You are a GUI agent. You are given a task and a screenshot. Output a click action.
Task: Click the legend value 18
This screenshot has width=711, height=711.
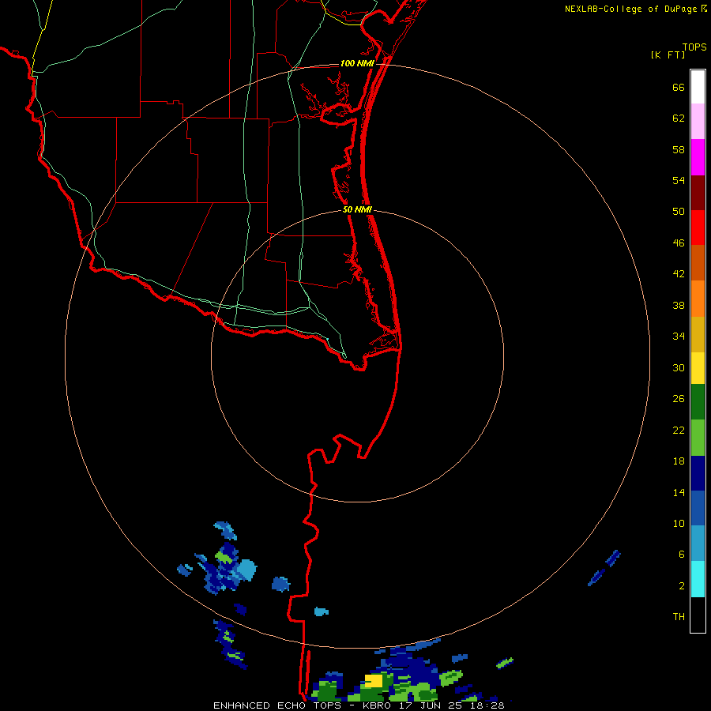[679, 461]
